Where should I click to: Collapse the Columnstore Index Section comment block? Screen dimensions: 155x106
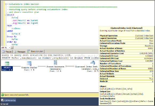[x=6, y=4]
